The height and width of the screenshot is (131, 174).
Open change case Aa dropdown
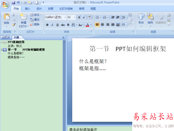click(81, 25)
